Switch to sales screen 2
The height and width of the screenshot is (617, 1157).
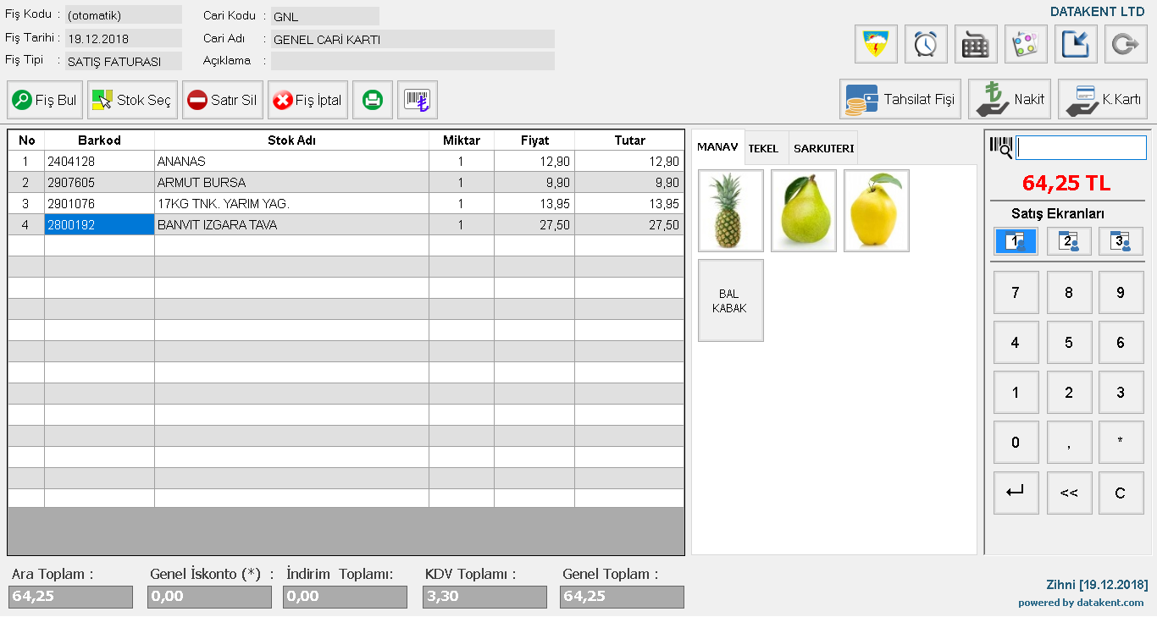(x=1069, y=241)
